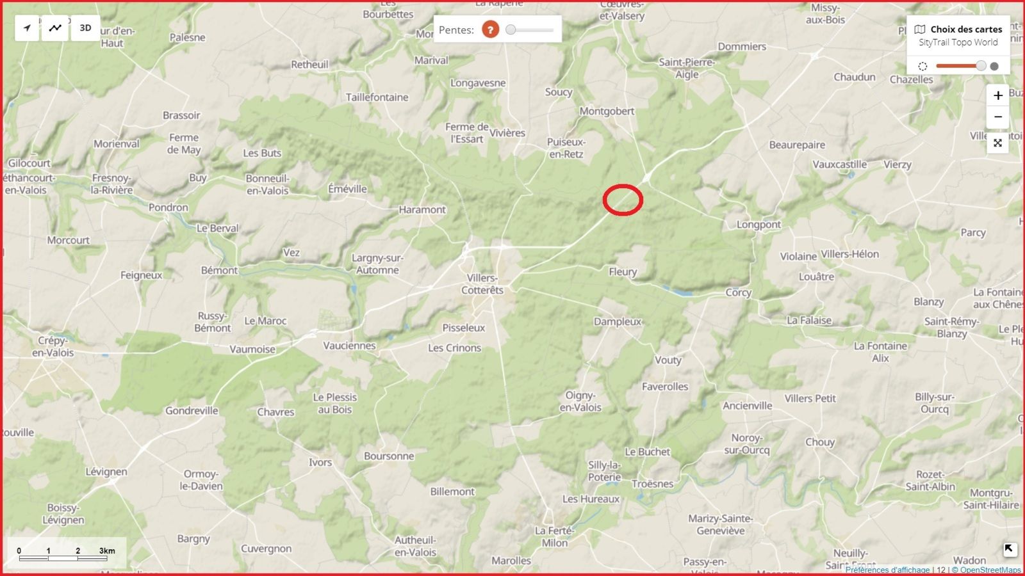Click the Crépy-en-Valois town label

(53, 346)
